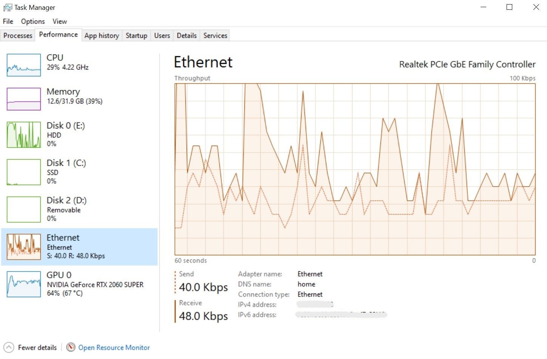Click the 29% 4.22 GHz CPU text
The image size is (547, 359).
(x=68, y=67)
